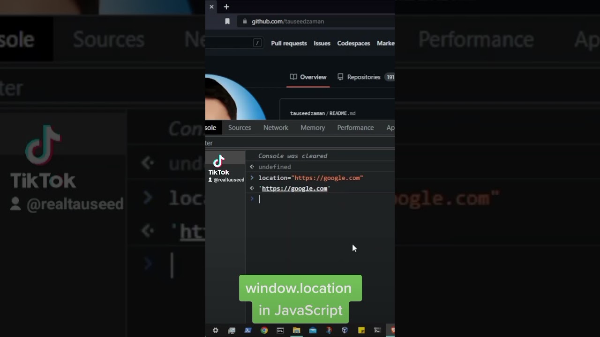Open Mail app from taskbar
The image size is (600, 337).
click(313, 330)
